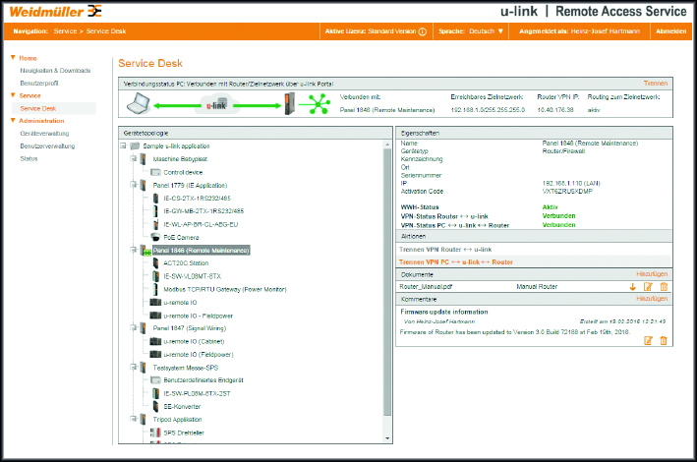Collapse the Panel 1848 (Remote Maintenance) node
Screen dimensions: 697x462
(x=134, y=250)
